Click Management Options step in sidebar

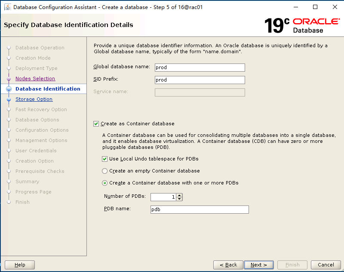tap(41, 140)
